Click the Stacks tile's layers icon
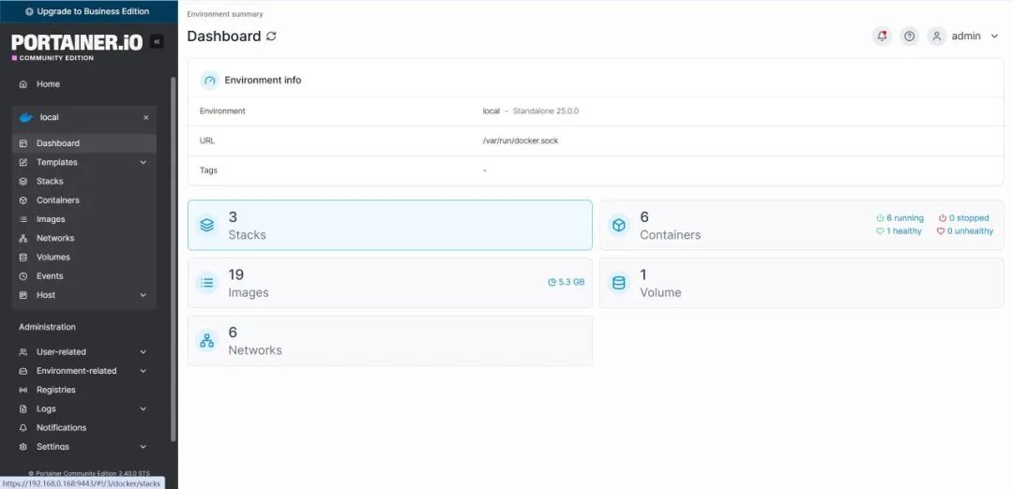This screenshot has height=489, width=1013. point(206,225)
